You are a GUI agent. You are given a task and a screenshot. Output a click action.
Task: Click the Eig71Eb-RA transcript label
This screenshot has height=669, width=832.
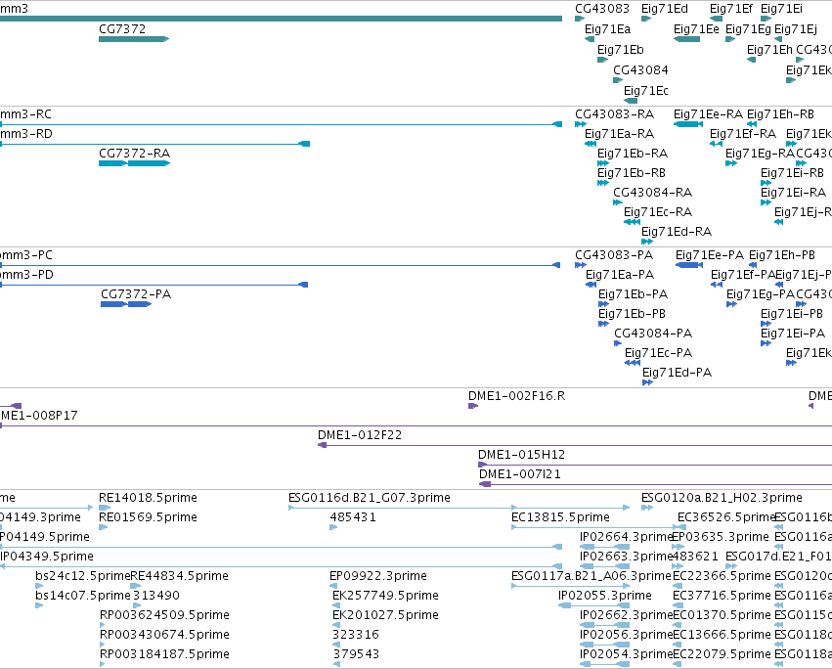click(633, 154)
